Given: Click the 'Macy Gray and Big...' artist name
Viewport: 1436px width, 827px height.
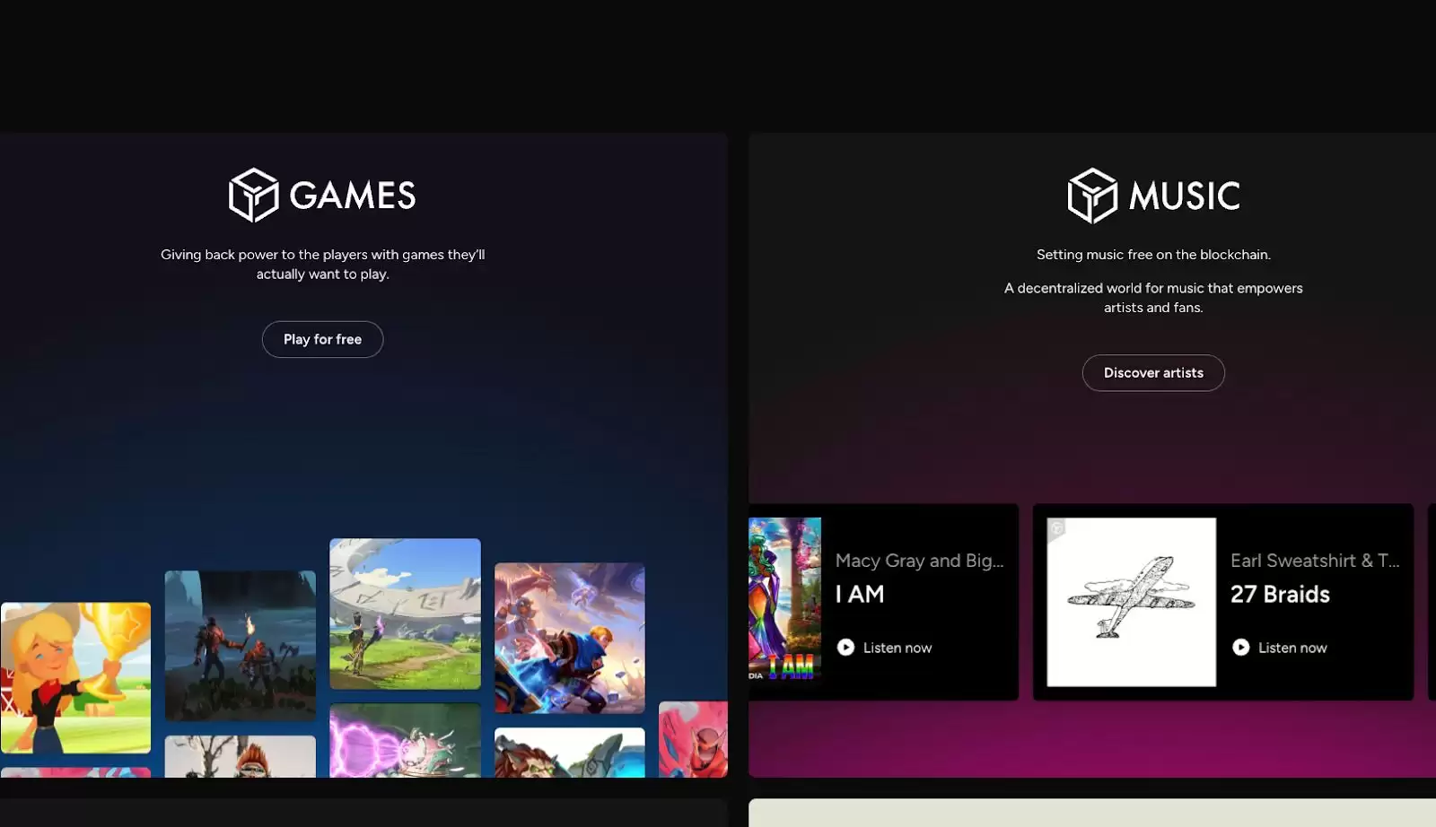Looking at the screenshot, I should (x=919, y=561).
